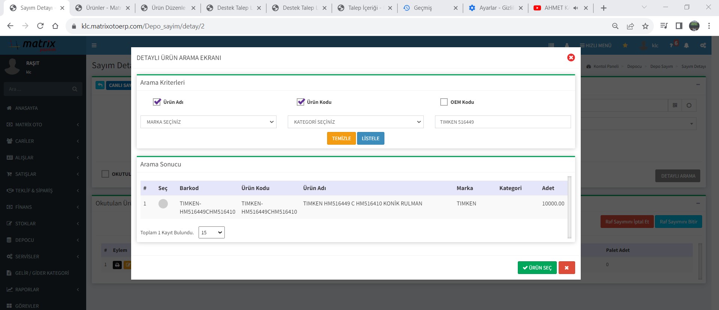This screenshot has height=310, width=719.
Task: Change records per page dropdown showing 15
Action: pos(211,232)
